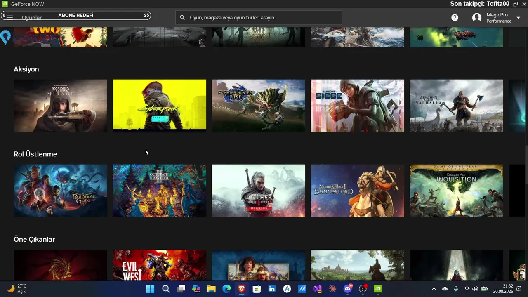Open the help question mark icon

pos(455,18)
